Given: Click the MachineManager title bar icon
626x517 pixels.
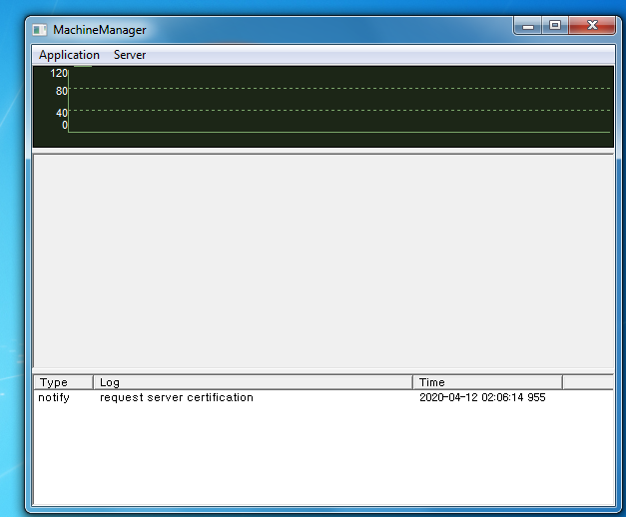Looking at the screenshot, I should pyautogui.click(x=40, y=30).
